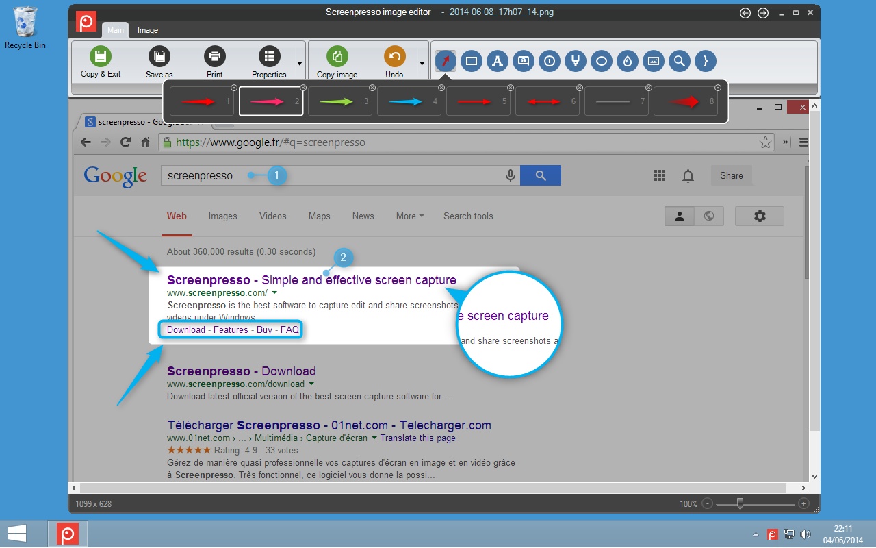The width and height of the screenshot is (876, 548).
Task: Choose the brace drawing tool
Action: pyautogui.click(x=706, y=61)
